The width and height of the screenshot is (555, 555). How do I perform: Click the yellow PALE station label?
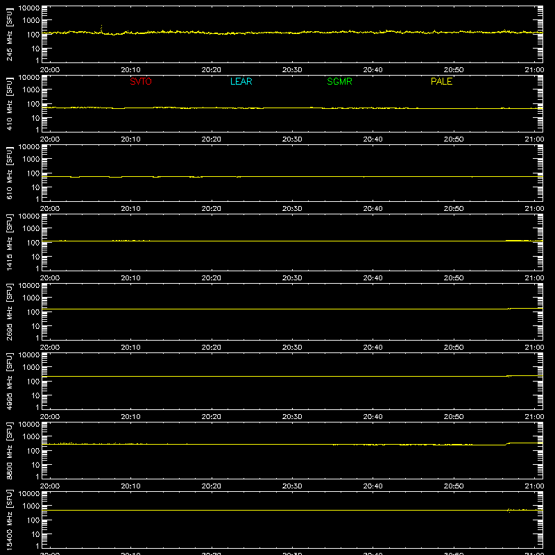441,81
